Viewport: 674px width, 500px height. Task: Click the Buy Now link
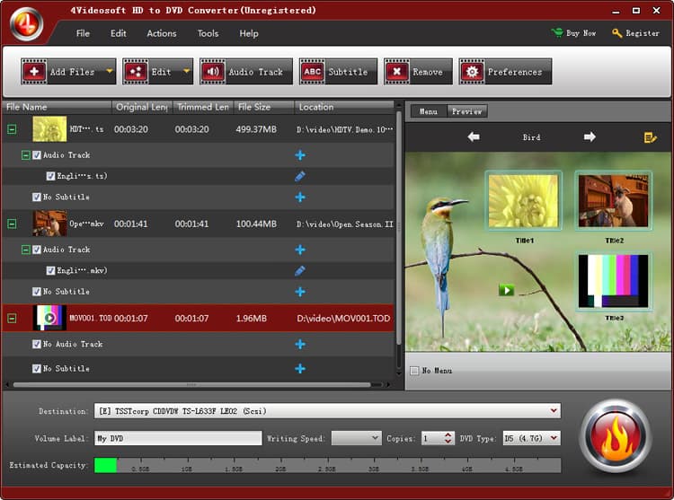point(581,33)
